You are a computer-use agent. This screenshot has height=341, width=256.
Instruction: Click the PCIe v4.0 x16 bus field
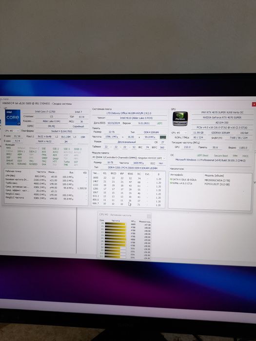click(222, 128)
